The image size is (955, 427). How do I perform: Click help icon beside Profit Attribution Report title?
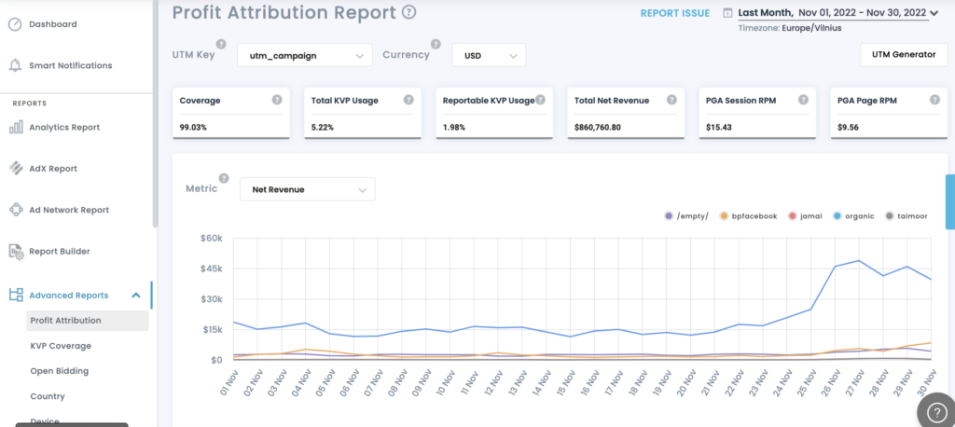pos(408,12)
